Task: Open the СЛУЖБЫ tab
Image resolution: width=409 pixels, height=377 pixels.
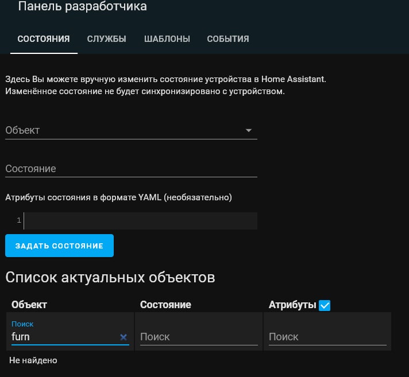Action: [x=107, y=39]
